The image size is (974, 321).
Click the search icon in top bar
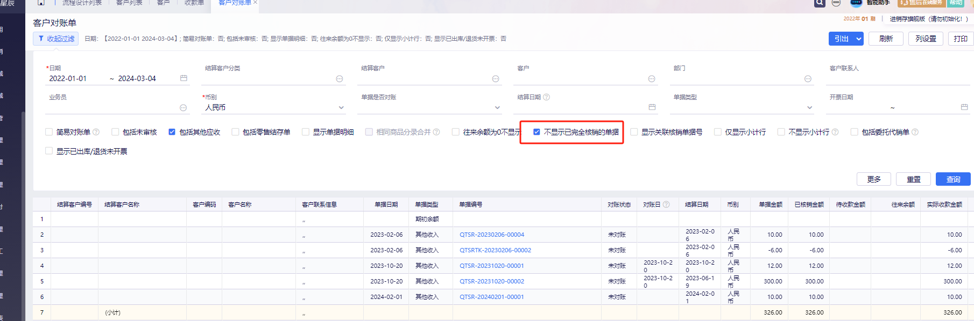819,3
